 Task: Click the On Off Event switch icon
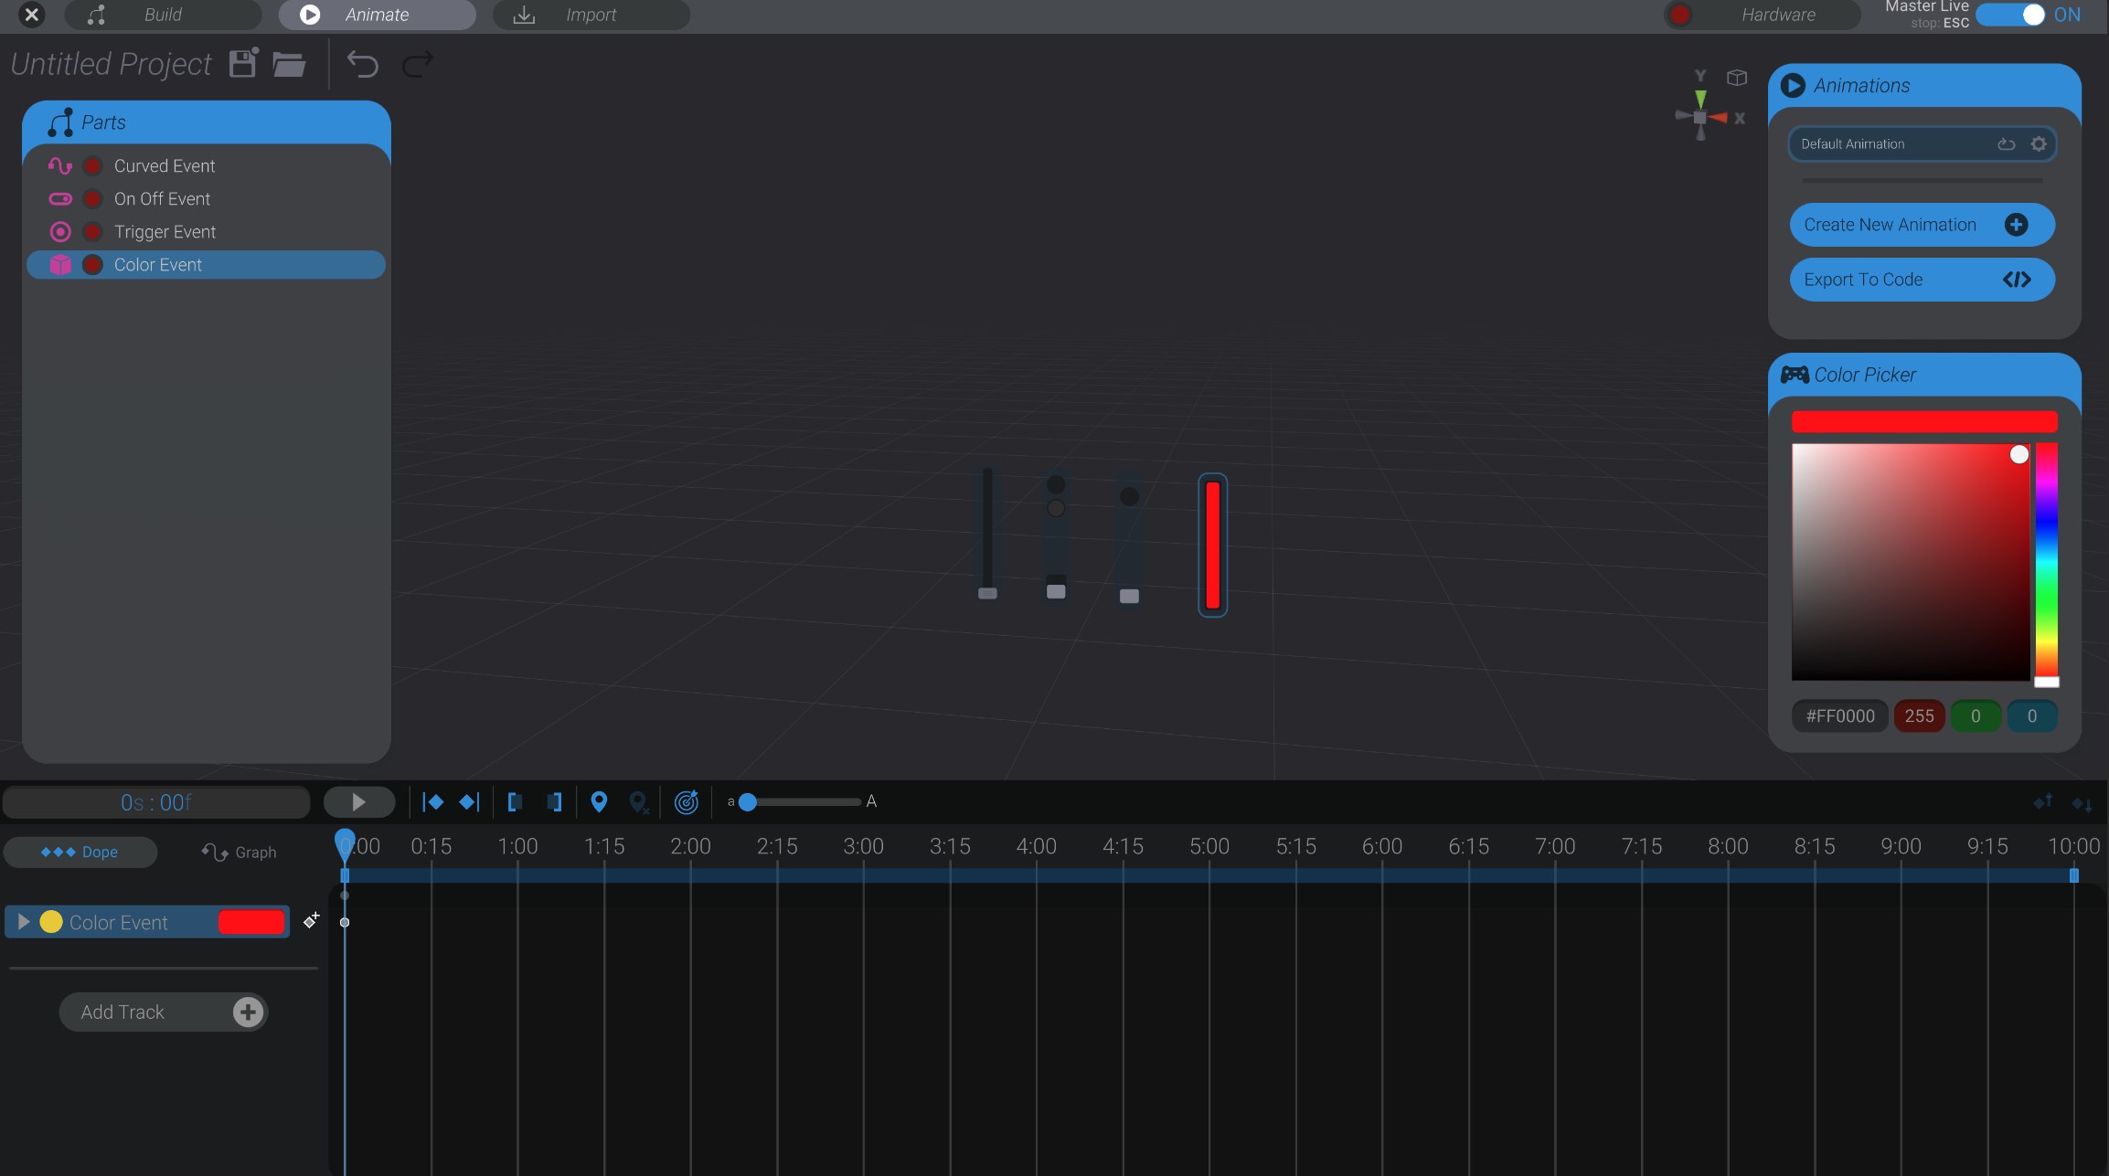[60, 198]
